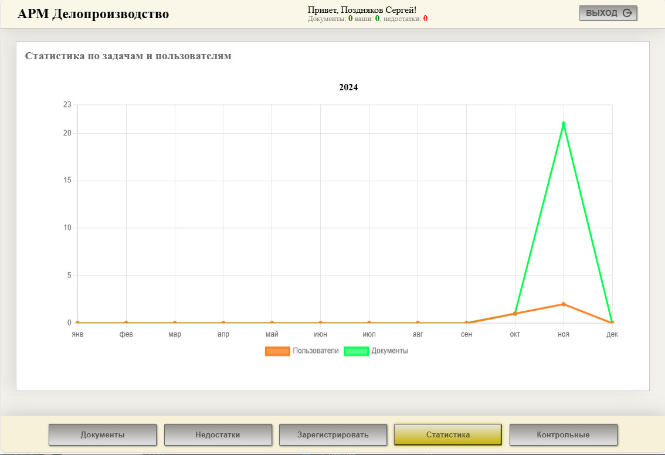Click the y-axis label 10

coord(67,227)
